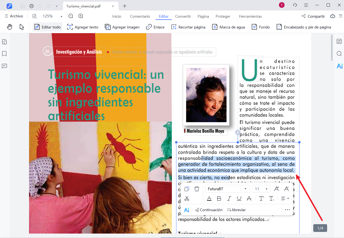
Task: Copy text with the duplicate icon
Action: point(187,189)
